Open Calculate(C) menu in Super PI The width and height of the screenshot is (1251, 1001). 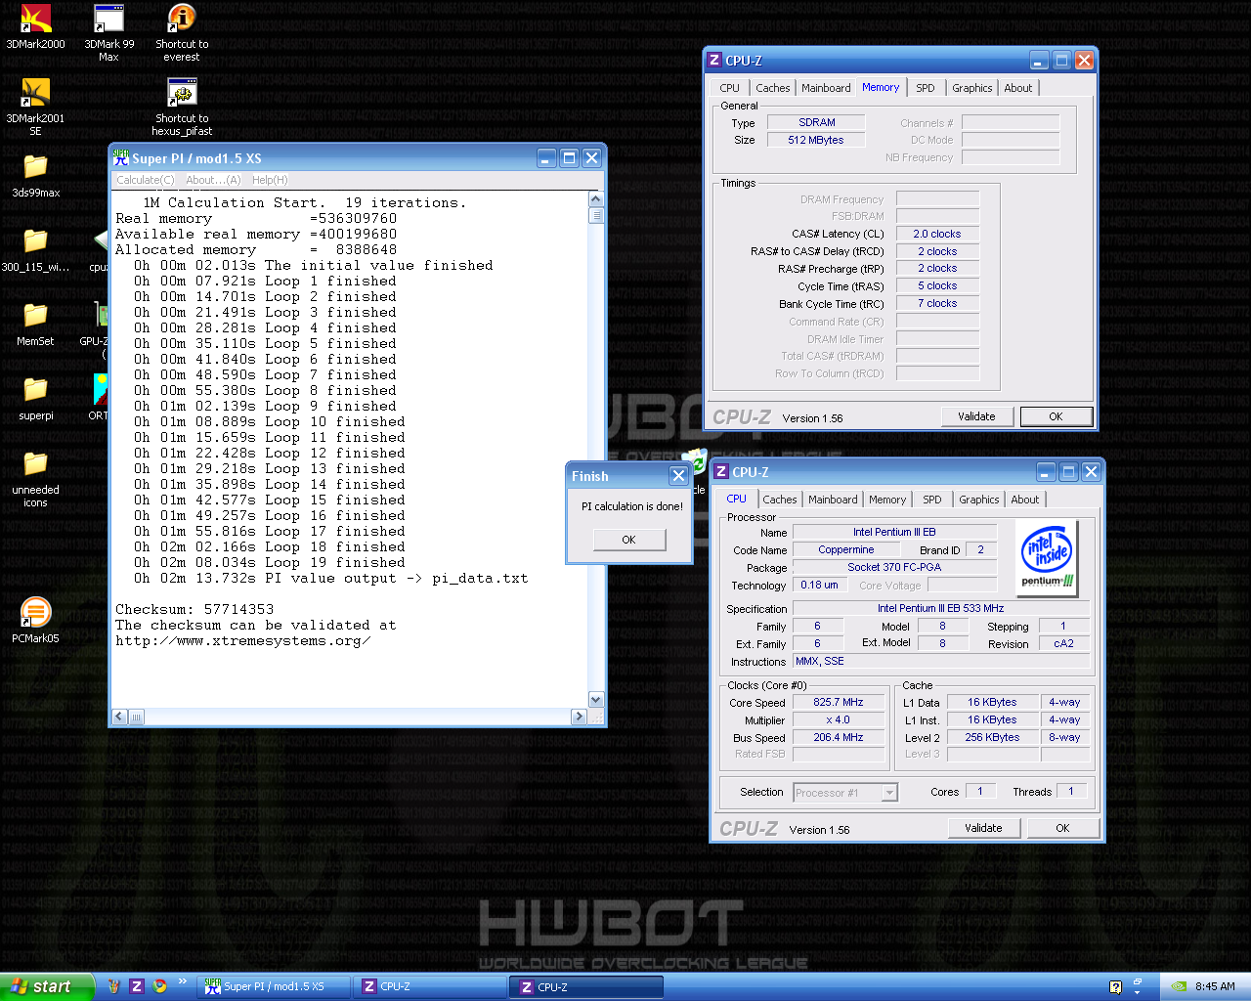[x=146, y=180]
